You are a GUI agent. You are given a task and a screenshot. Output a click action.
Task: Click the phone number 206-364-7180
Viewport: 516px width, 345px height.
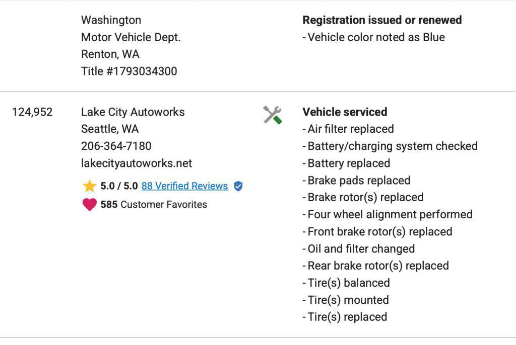(116, 146)
